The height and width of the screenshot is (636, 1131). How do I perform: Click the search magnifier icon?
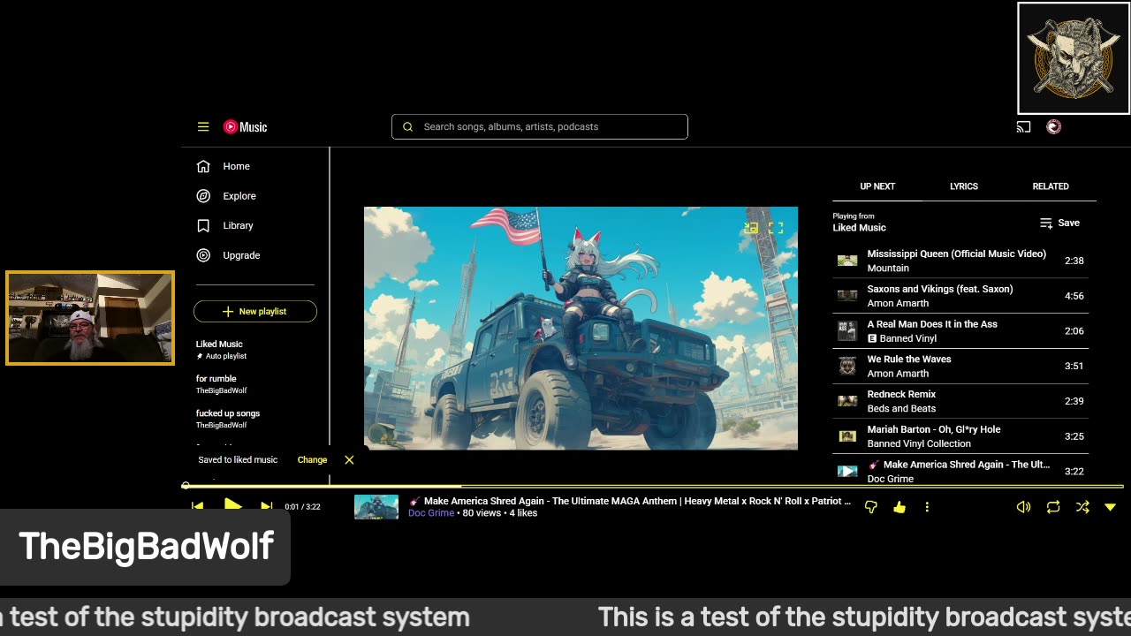pos(408,127)
